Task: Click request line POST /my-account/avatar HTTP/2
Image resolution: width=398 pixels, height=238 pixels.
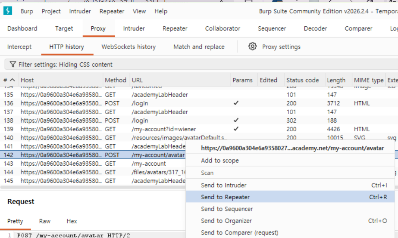Action: (x=74, y=235)
